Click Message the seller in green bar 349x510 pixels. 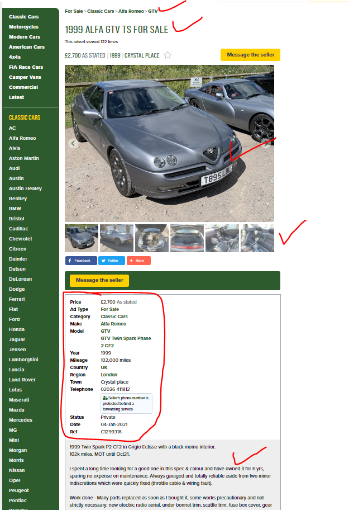point(99,280)
